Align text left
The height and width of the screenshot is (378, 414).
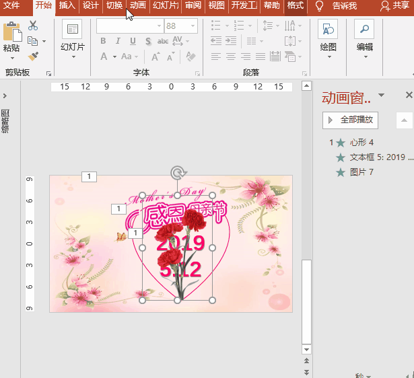(x=215, y=56)
